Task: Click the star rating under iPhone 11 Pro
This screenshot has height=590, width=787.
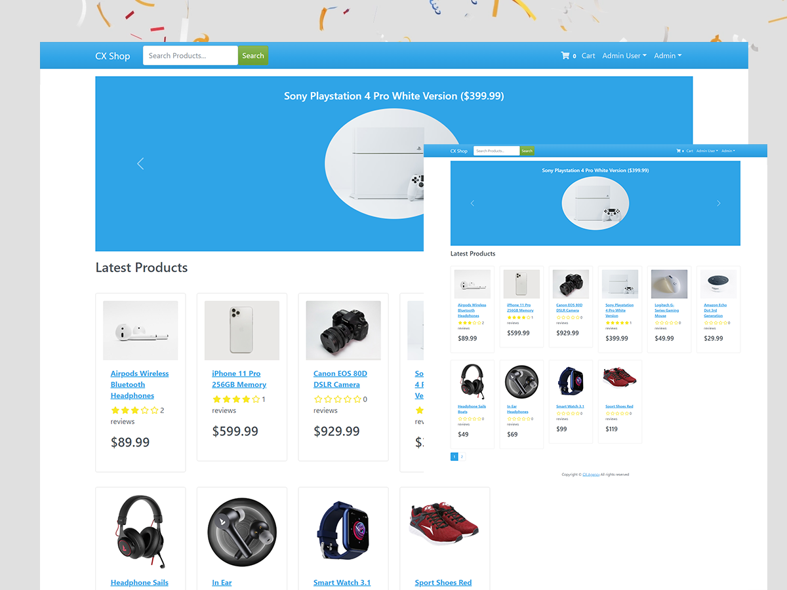Action: tap(236, 399)
